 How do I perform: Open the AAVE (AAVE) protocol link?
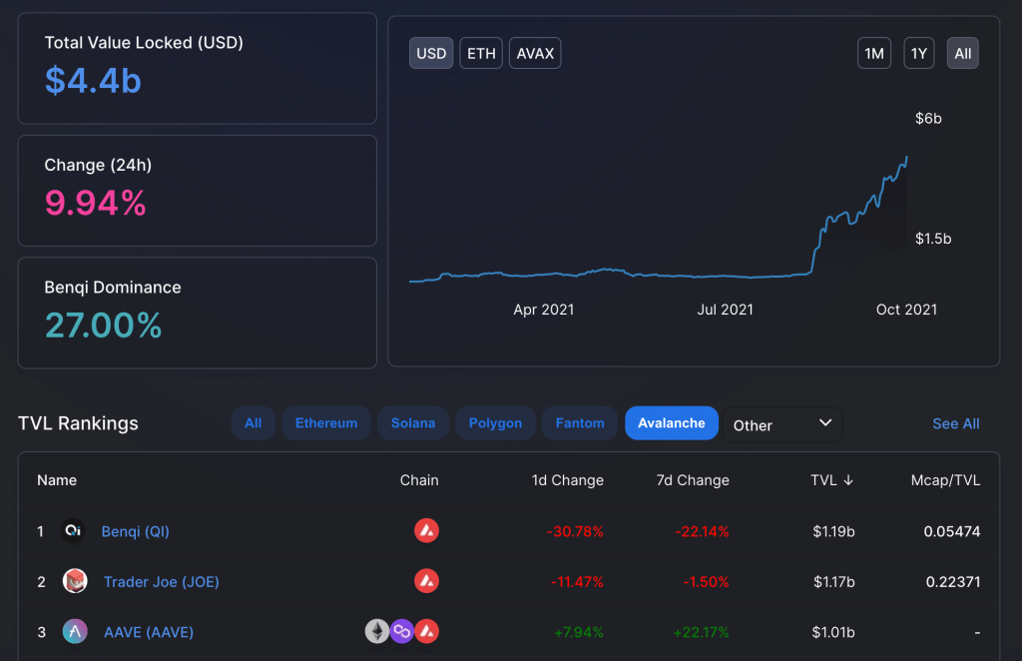(149, 632)
